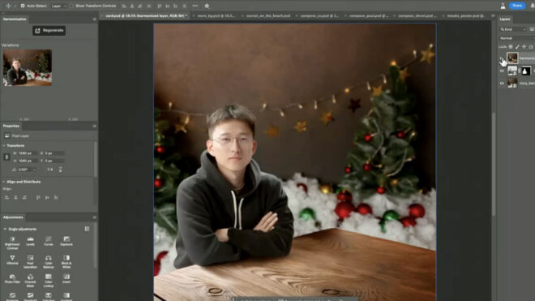Open the beaker beta features icon
This screenshot has height=301, width=535.
click(x=503, y=6)
